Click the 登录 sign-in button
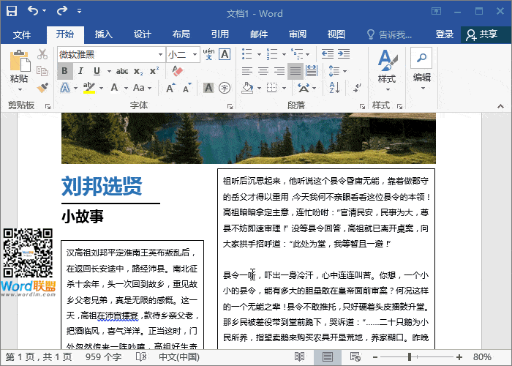 [x=445, y=34]
